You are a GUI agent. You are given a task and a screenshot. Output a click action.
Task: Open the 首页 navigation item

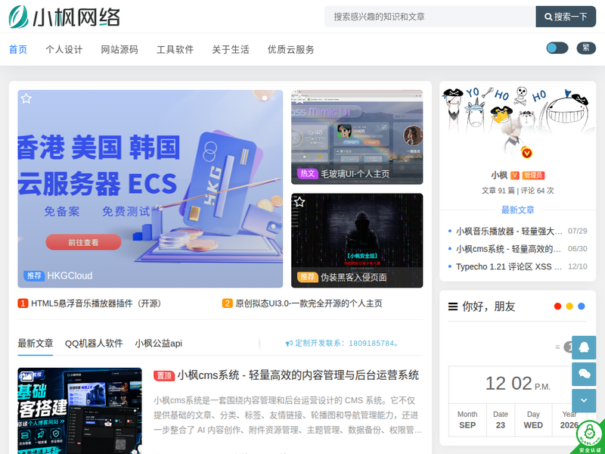pos(17,49)
